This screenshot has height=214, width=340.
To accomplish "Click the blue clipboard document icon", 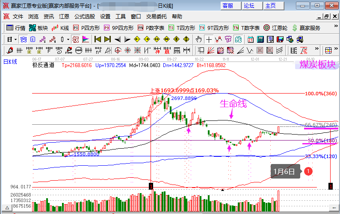I will (x=33, y=39).
